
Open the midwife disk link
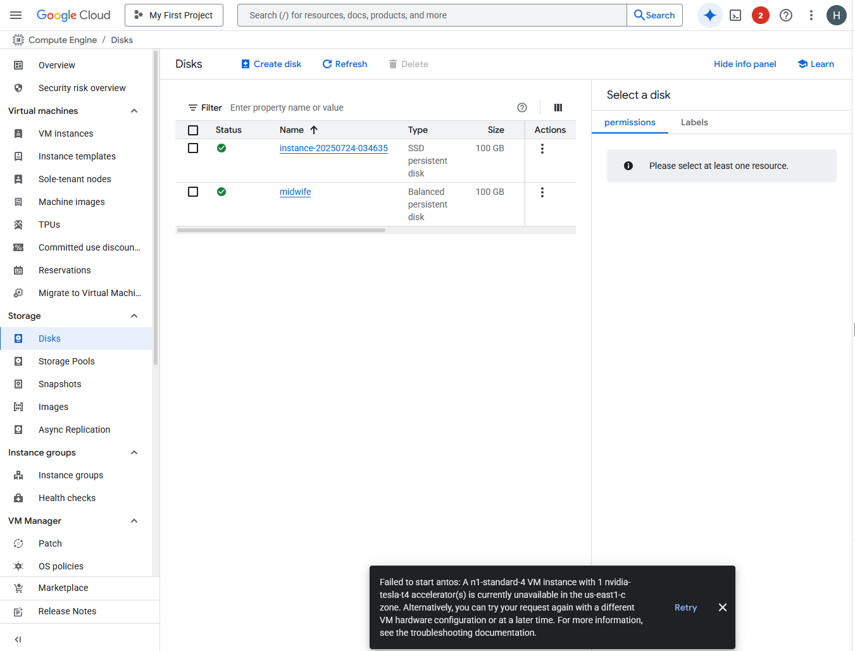[x=295, y=192]
